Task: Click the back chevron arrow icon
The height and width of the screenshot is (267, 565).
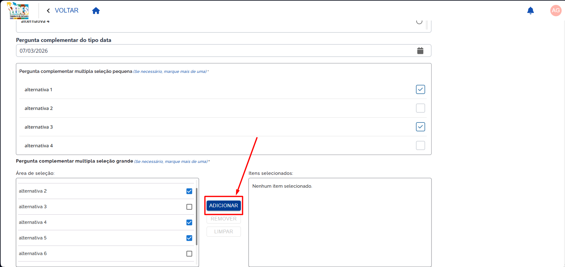Action: [48, 11]
